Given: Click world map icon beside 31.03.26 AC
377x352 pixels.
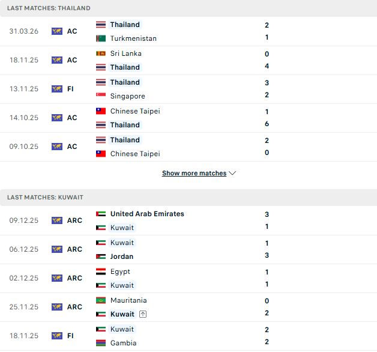Looking at the screenshot, I should 57,31.
